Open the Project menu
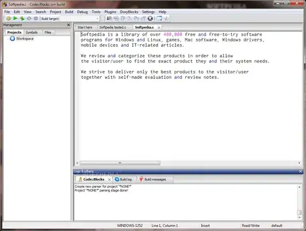This screenshot has height=231, width=306. coord(56,12)
